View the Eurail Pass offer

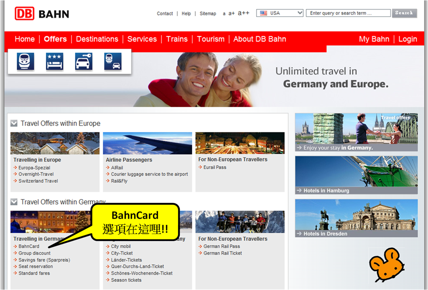tap(214, 167)
